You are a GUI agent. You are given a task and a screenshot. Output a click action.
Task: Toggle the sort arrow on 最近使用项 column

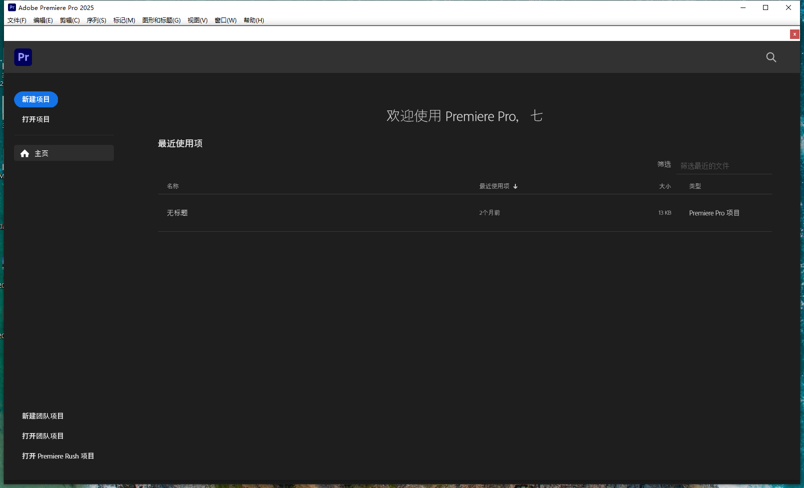click(515, 186)
